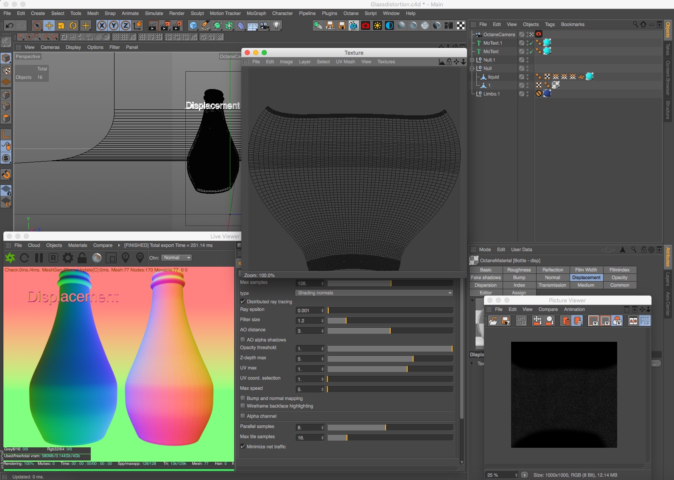Pause rendering in the Live Viewer
The height and width of the screenshot is (480, 674).
[x=39, y=257]
